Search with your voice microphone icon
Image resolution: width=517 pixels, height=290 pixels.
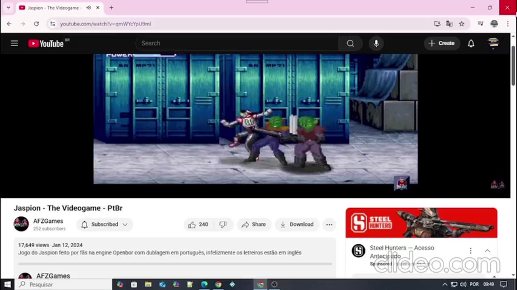pyautogui.click(x=376, y=43)
